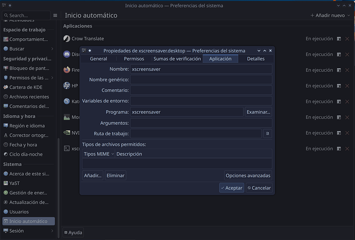The width and height of the screenshot is (355, 240).
Task: Remove the Firefox autostart entry
Action: pos(347,70)
